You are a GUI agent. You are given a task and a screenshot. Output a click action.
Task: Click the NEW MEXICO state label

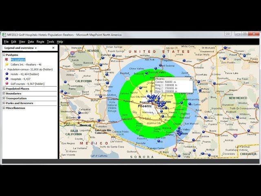click(x=238, y=98)
